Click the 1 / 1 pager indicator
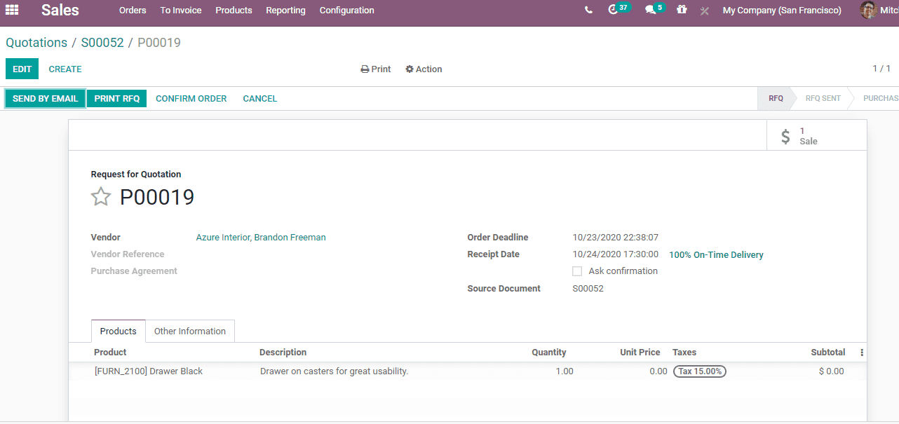 [881, 69]
